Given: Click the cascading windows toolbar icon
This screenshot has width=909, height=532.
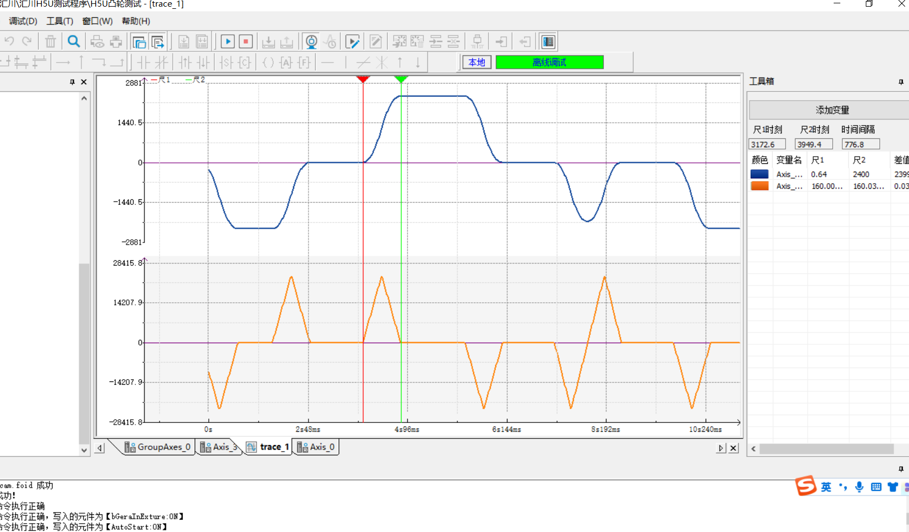Looking at the screenshot, I should pos(139,42).
